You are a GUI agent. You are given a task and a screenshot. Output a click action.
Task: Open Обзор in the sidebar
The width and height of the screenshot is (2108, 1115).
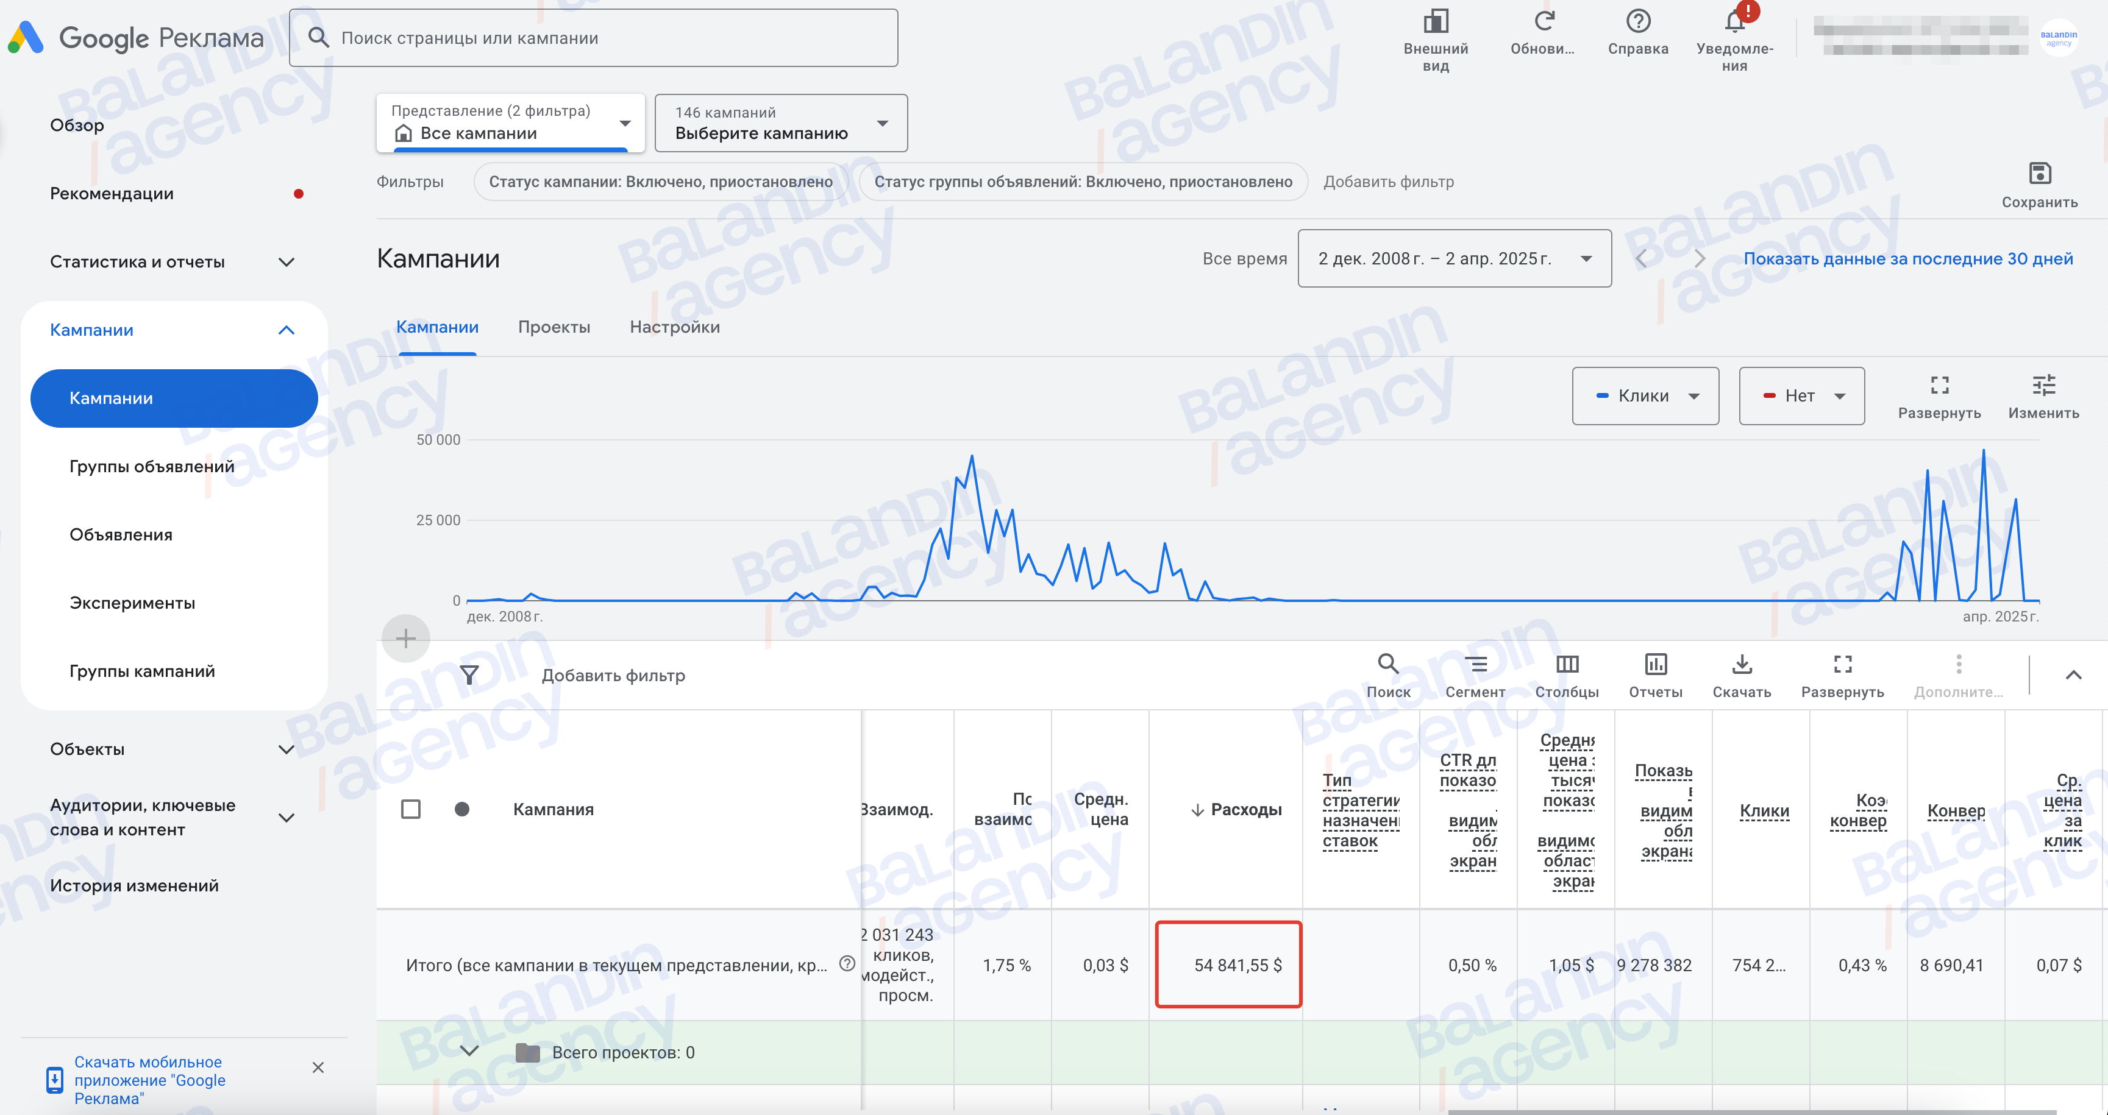77,125
